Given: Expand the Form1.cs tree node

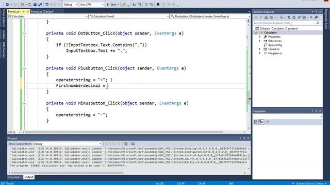Looking at the screenshot, I should click(260, 49).
